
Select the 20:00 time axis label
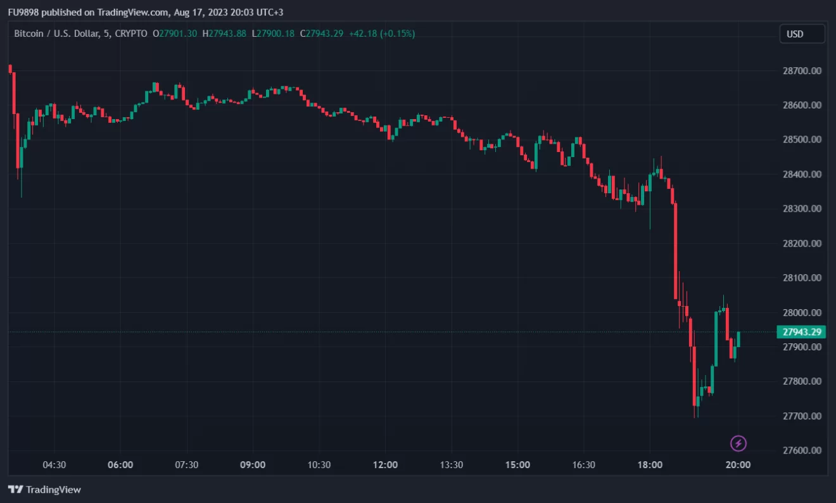738,464
